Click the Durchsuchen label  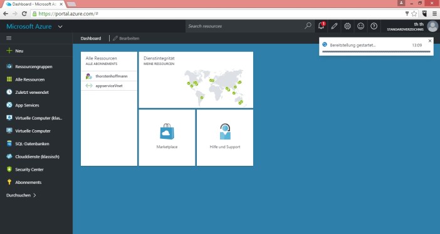(18, 195)
